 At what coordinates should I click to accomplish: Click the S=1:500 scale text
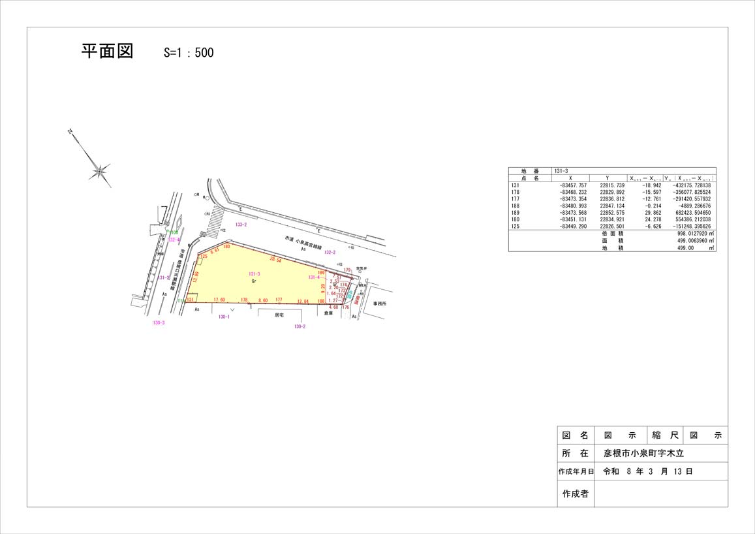point(188,53)
